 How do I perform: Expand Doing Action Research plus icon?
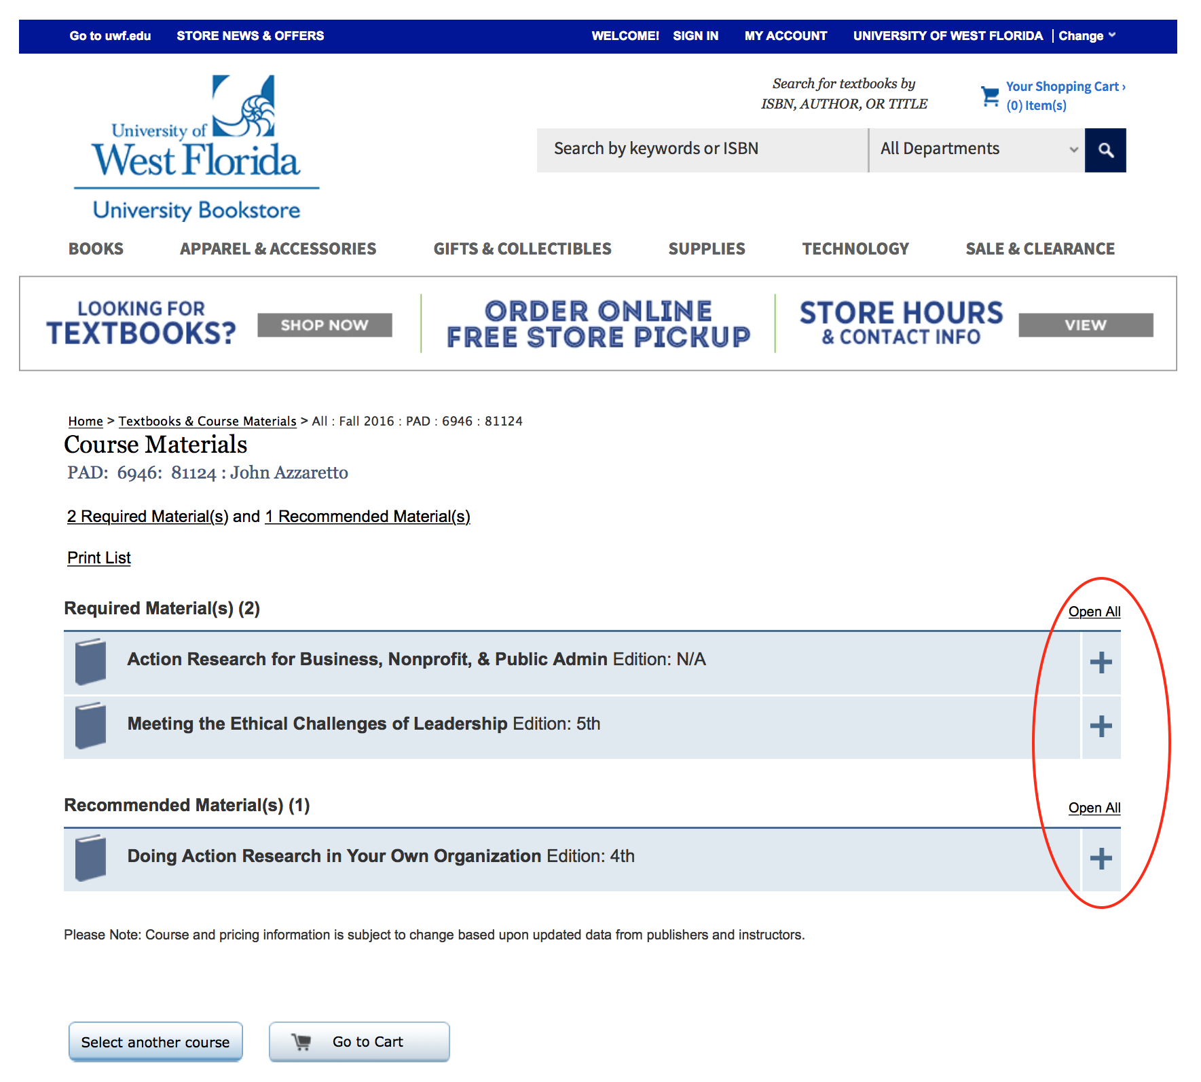1101,859
